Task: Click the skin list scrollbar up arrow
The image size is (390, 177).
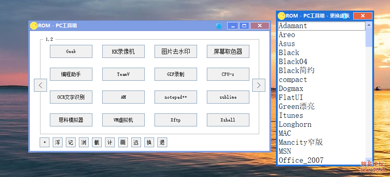Action: pos(369,25)
